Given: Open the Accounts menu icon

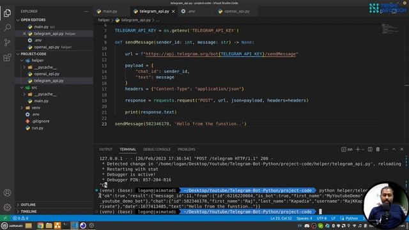Looking at the screenshot, I should point(7,193).
